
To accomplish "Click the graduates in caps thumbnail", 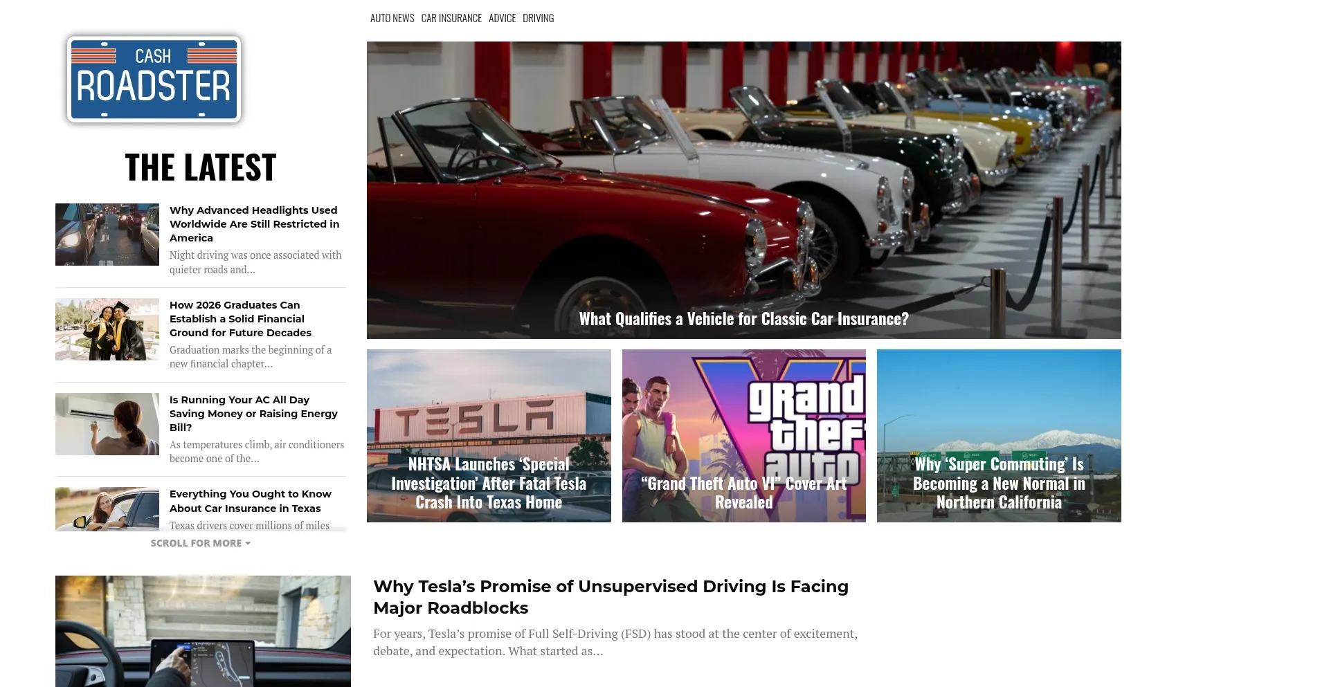I will pyautogui.click(x=107, y=329).
